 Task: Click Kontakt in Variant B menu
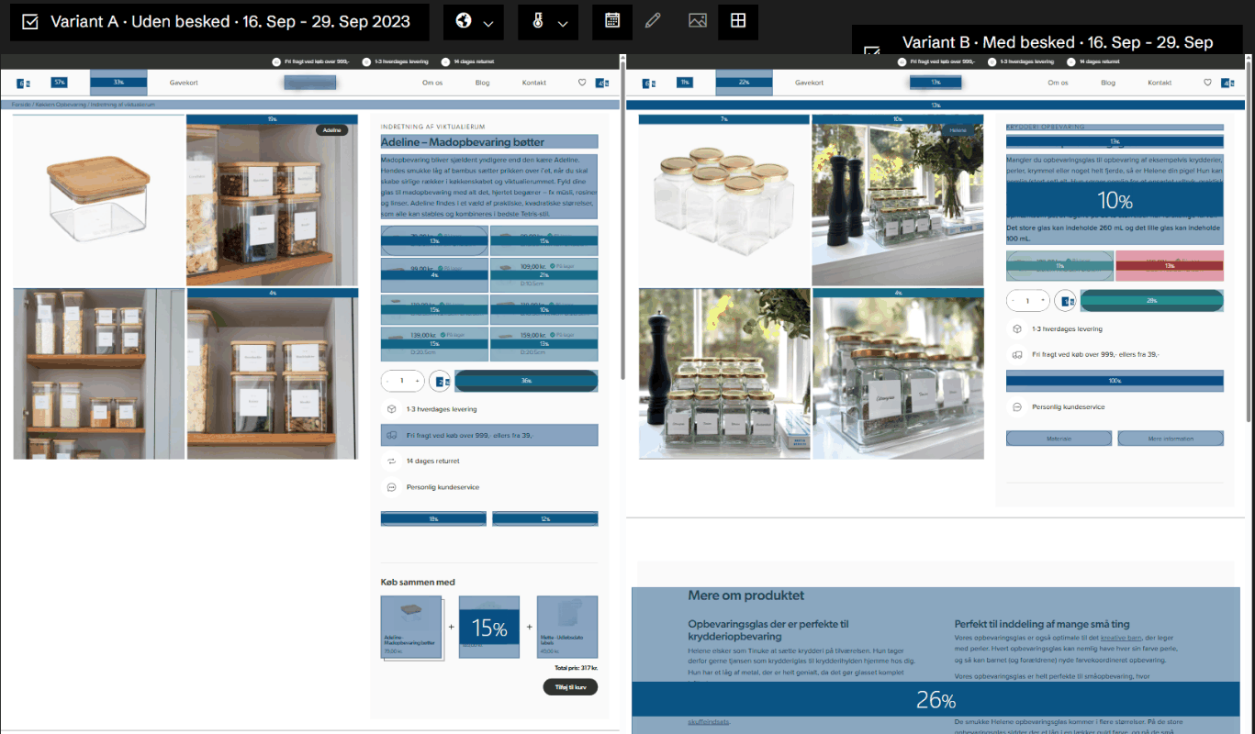point(1160,83)
